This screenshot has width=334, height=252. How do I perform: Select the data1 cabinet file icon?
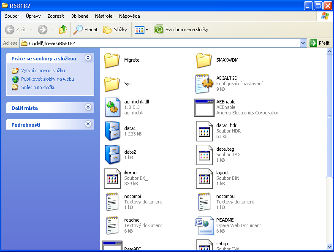pyautogui.click(x=112, y=131)
